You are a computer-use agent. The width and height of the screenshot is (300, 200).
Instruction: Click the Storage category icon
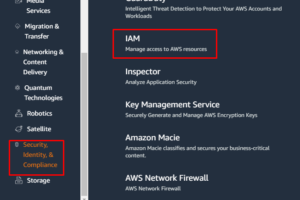(18, 181)
